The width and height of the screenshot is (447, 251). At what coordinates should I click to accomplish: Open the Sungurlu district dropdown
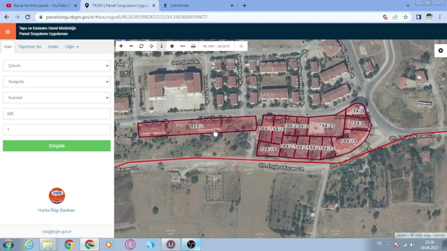click(x=57, y=82)
